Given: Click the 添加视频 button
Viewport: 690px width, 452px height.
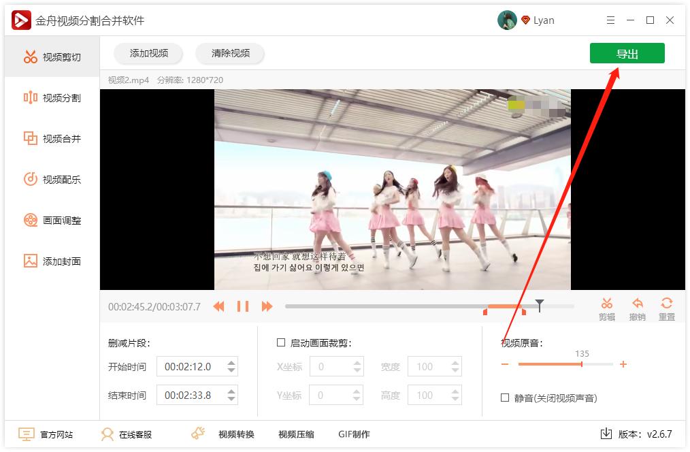Looking at the screenshot, I should pyautogui.click(x=148, y=53).
